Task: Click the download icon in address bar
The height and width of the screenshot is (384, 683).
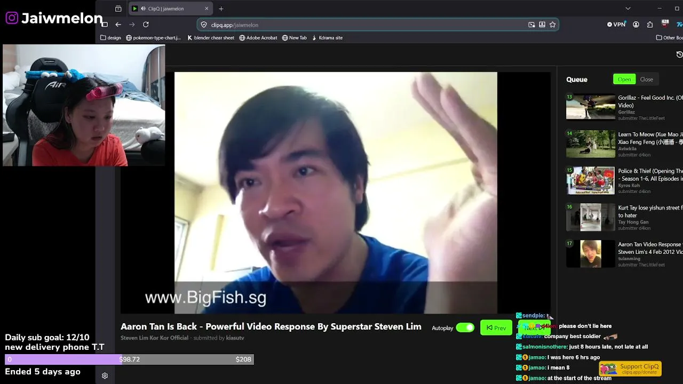Action: pos(542,25)
